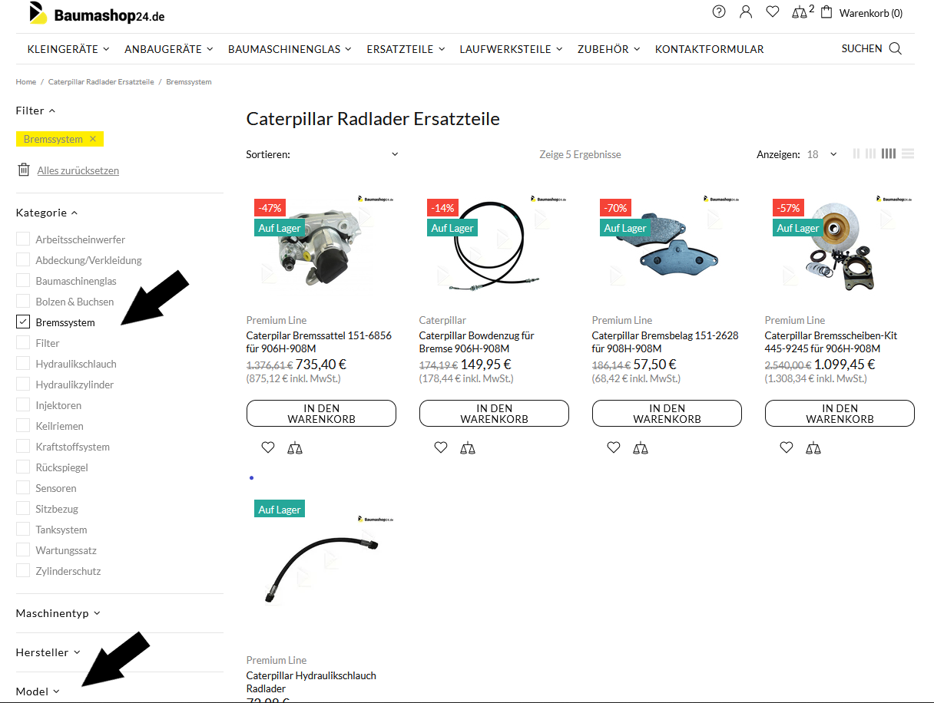Switch to four-column grid view

(x=889, y=153)
